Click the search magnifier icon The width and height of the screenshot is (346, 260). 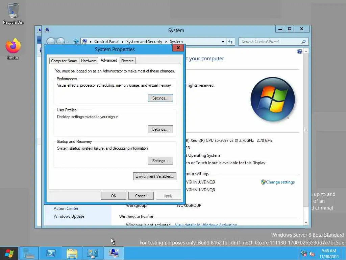pos(304,42)
